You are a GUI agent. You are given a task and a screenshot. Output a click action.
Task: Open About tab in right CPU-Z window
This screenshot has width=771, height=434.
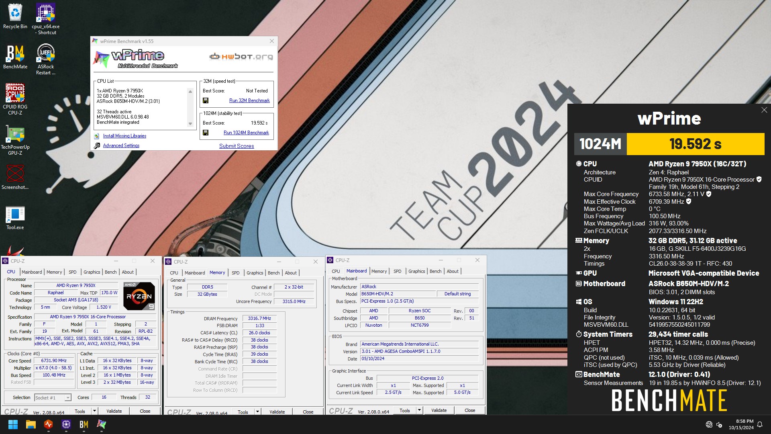tap(453, 271)
